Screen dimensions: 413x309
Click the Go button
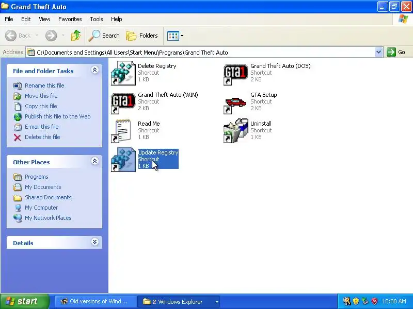[x=396, y=52]
